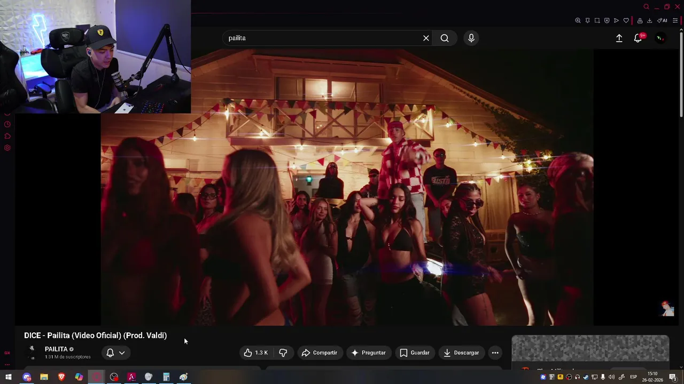Screen dimensions: 684x384
Task: Open sidebar three-dot more menu
Action: click(7, 364)
